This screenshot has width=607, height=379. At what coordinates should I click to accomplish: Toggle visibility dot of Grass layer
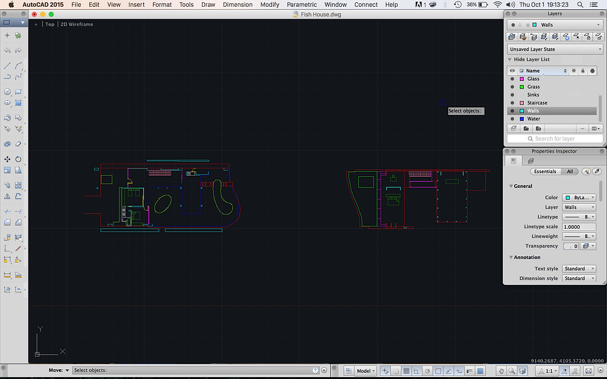point(513,87)
